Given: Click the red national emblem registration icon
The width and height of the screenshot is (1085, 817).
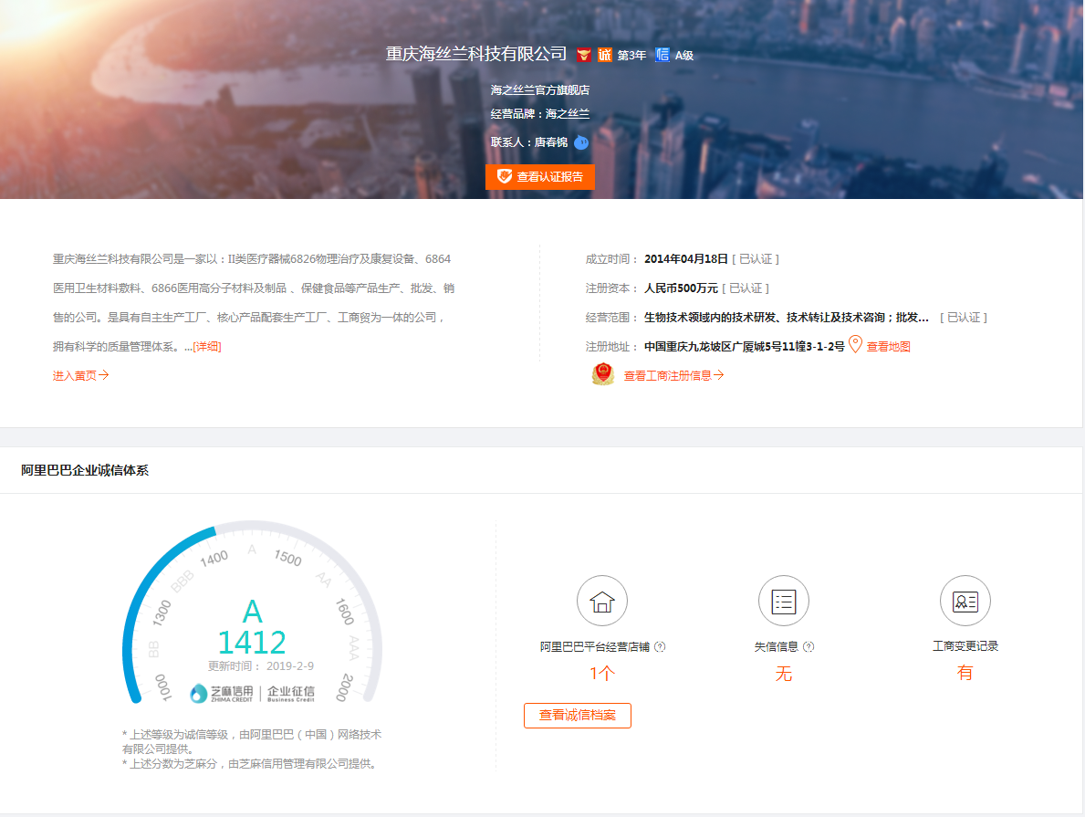Looking at the screenshot, I should [603, 374].
